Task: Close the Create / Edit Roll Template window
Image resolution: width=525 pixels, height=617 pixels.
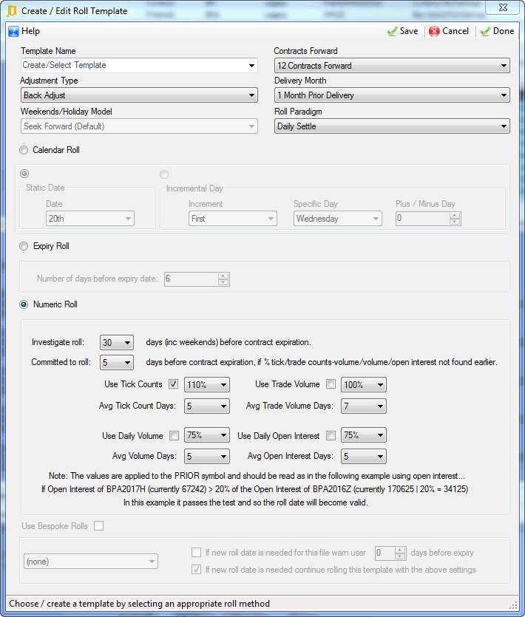Action: (503, 7)
